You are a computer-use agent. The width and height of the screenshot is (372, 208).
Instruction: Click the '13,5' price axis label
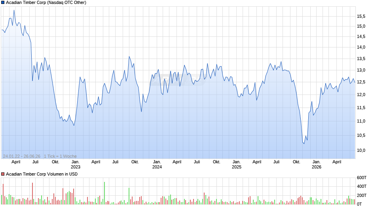coord(361,59)
